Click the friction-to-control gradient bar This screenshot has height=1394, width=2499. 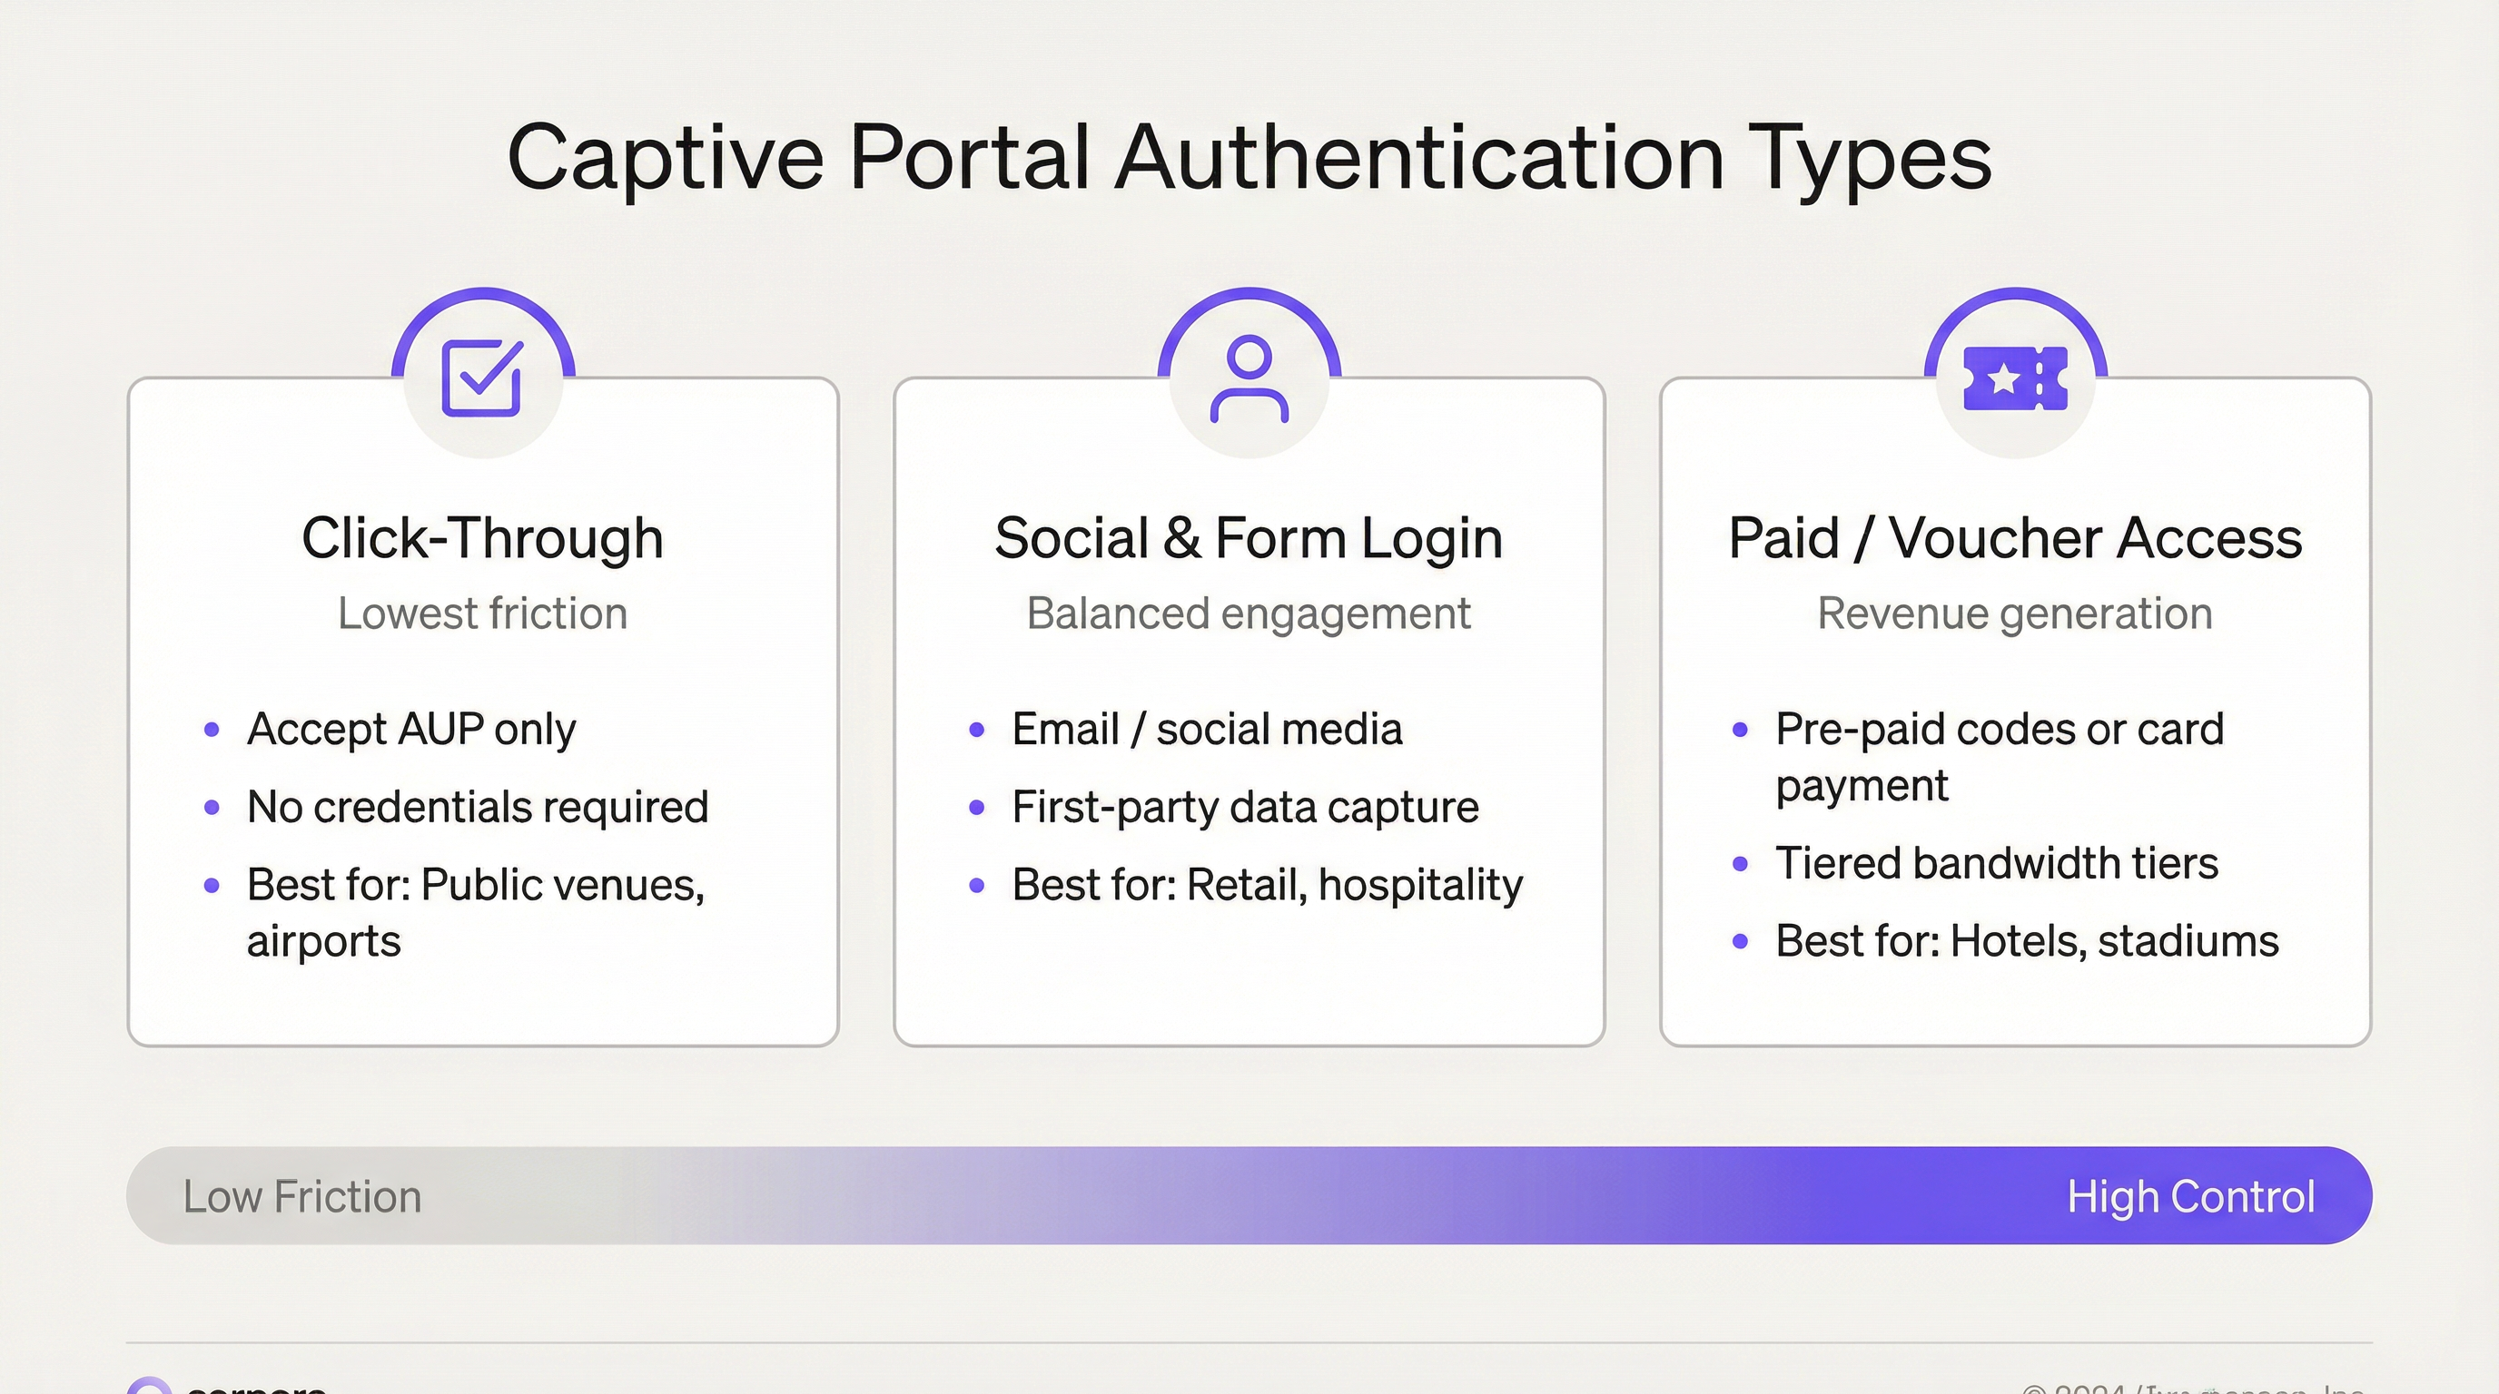tap(1249, 1195)
